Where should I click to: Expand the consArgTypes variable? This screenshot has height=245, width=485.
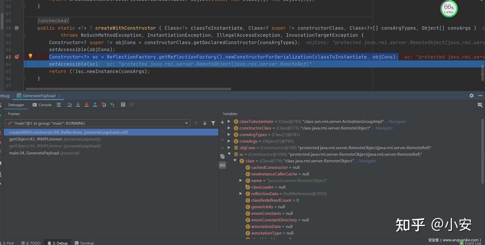click(x=229, y=134)
